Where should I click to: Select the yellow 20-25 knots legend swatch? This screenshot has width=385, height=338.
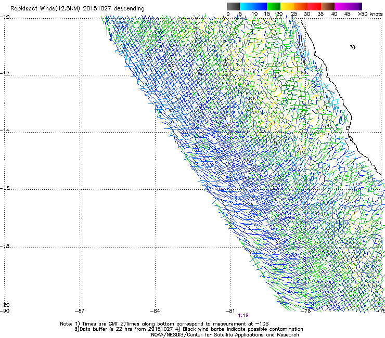click(x=287, y=6)
